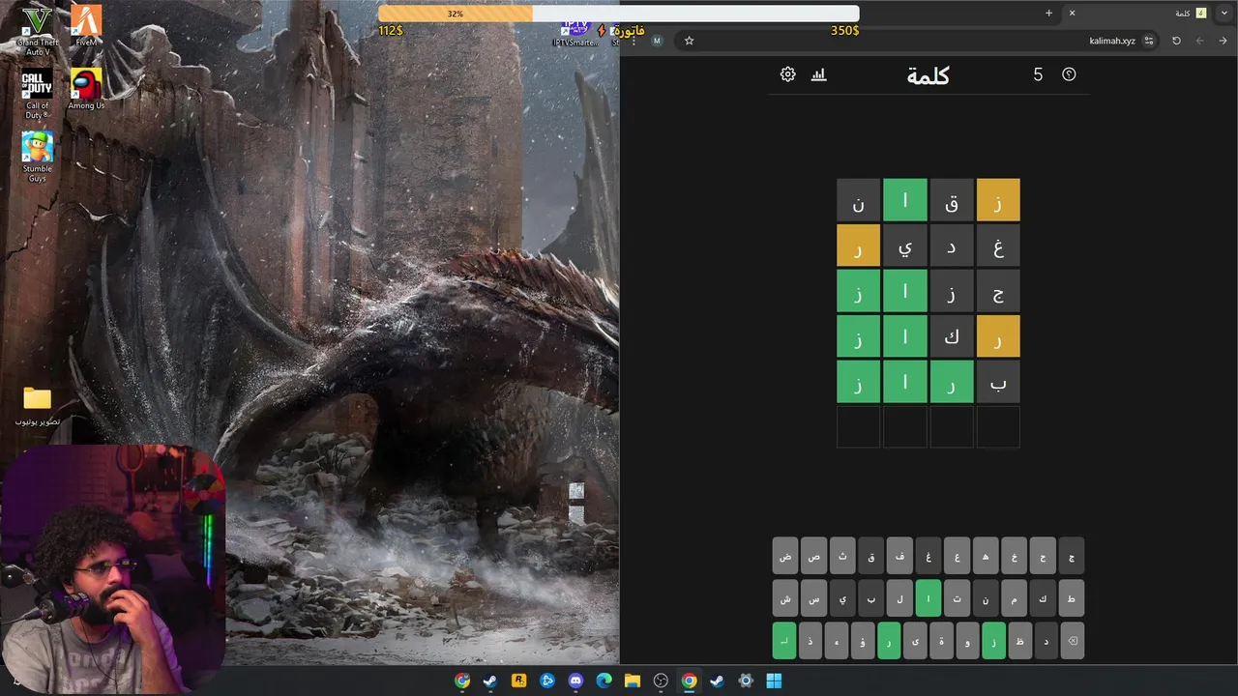
Task: Tap the green ر key on the keyboard
Action: coord(889,641)
